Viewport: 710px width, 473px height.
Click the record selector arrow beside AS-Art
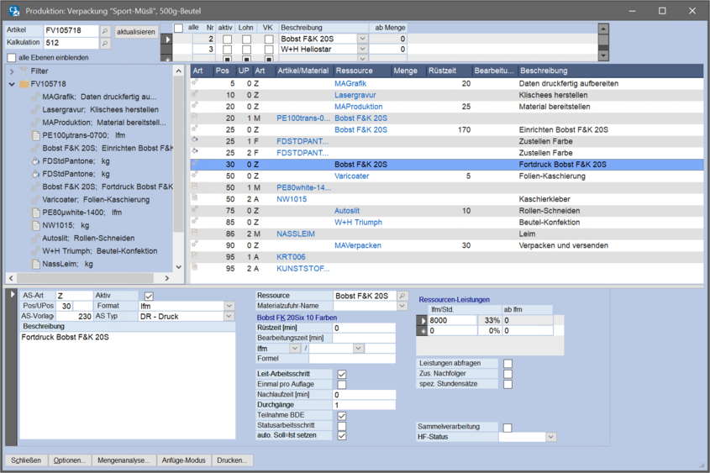click(12, 295)
